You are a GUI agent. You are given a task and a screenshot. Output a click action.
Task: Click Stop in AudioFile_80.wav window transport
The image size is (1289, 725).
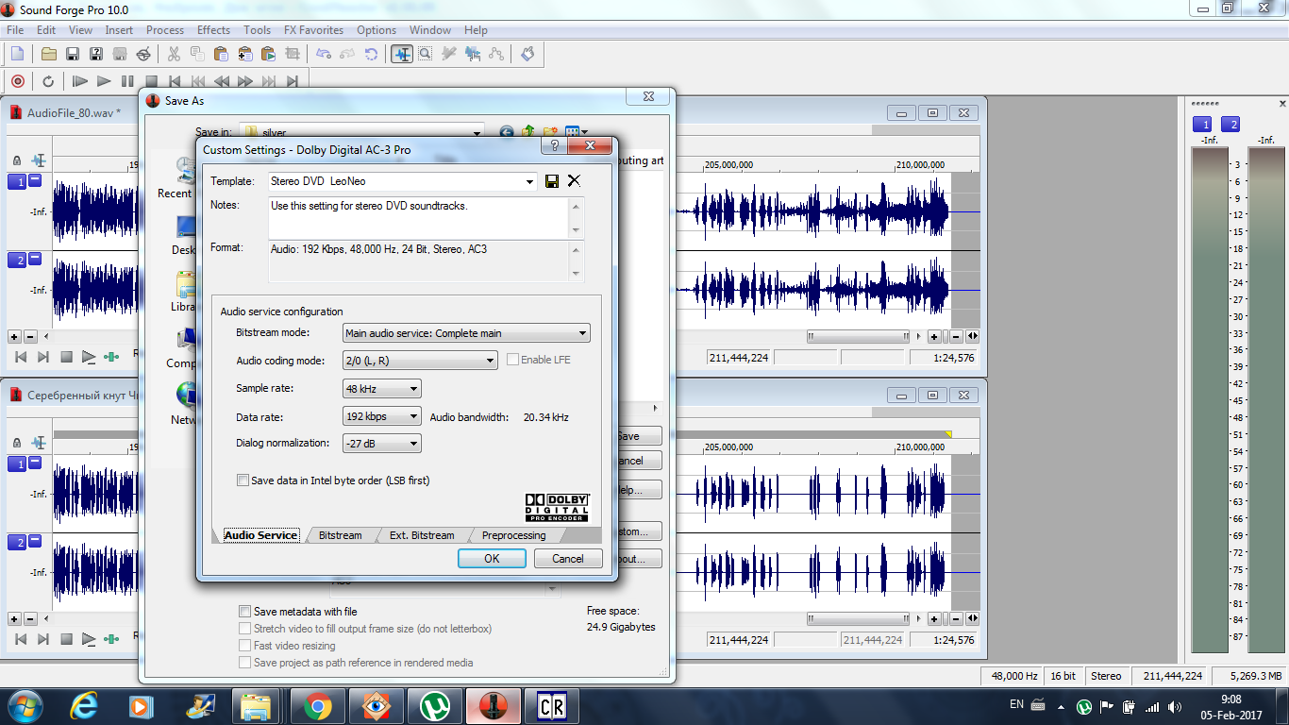pos(66,357)
